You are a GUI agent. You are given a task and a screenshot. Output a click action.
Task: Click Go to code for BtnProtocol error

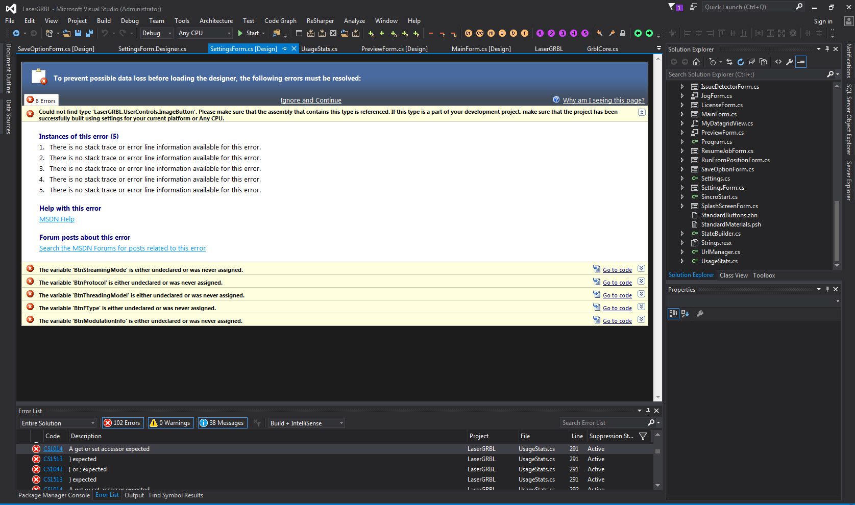[x=617, y=283]
